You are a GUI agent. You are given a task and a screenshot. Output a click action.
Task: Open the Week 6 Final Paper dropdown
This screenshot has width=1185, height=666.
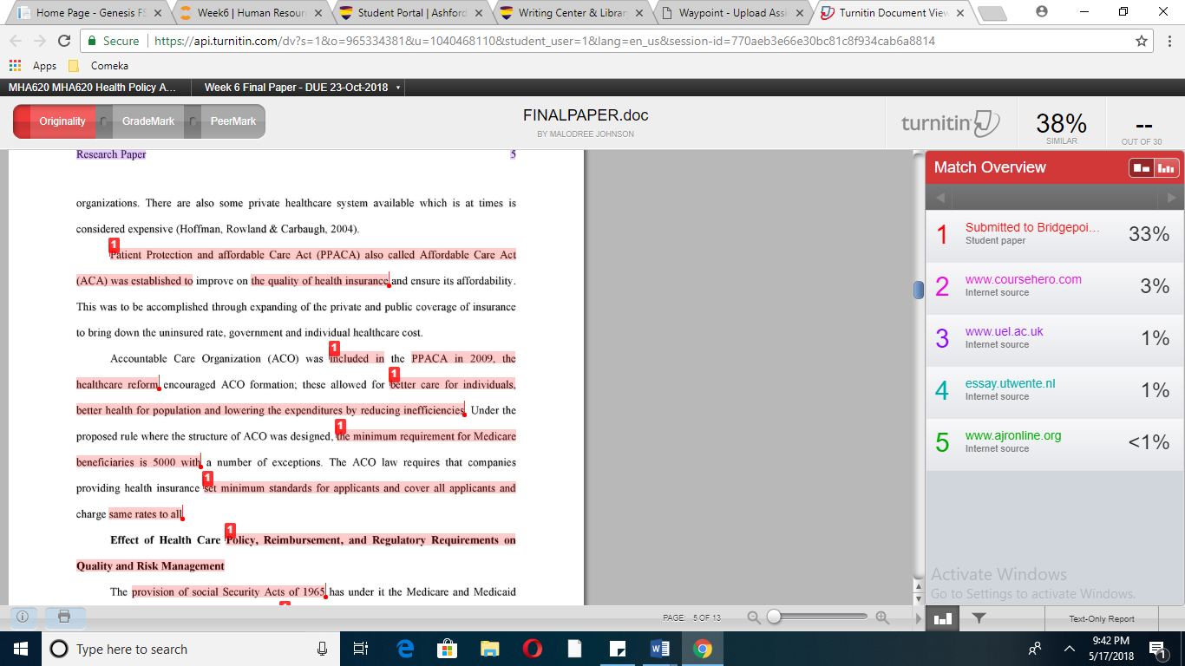[x=302, y=88]
